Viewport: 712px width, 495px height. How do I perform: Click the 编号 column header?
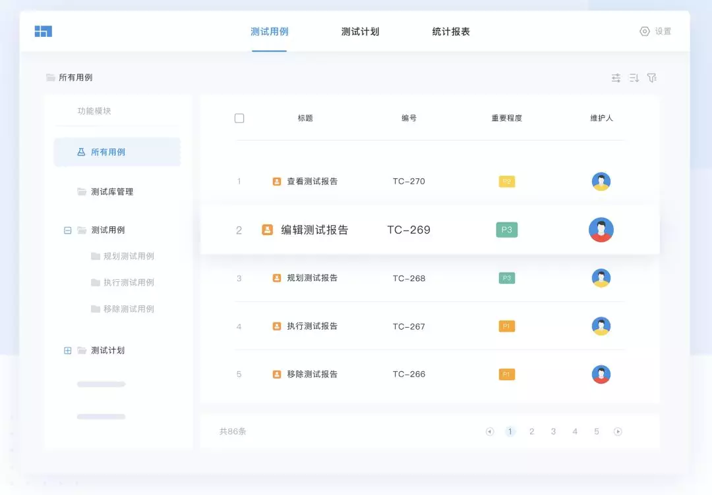409,118
